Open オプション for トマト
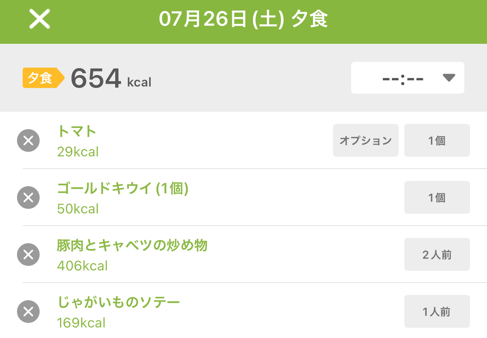The image size is (487, 338). pos(366,140)
